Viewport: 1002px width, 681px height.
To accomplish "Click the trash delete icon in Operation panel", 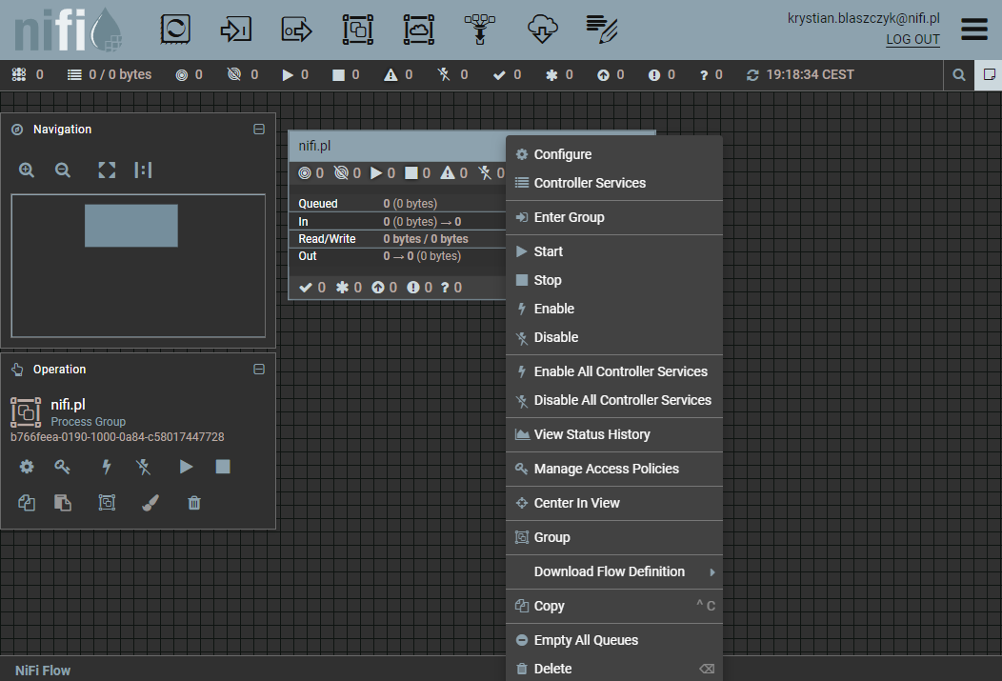I will click(194, 503).
